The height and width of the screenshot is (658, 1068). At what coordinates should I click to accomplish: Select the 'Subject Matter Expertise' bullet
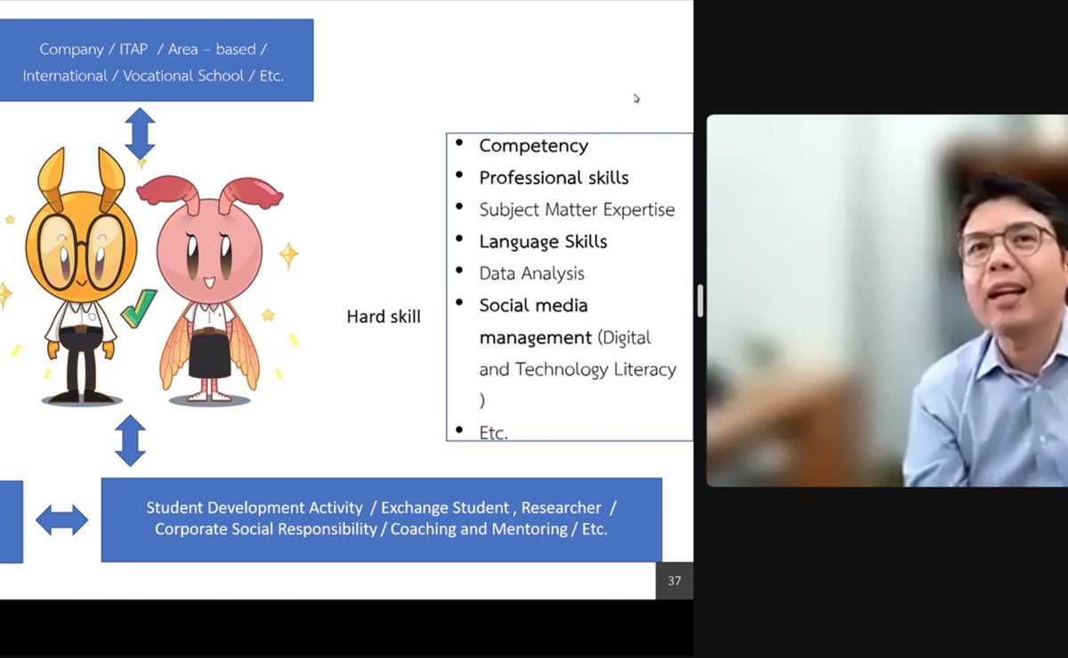(577, 210)
